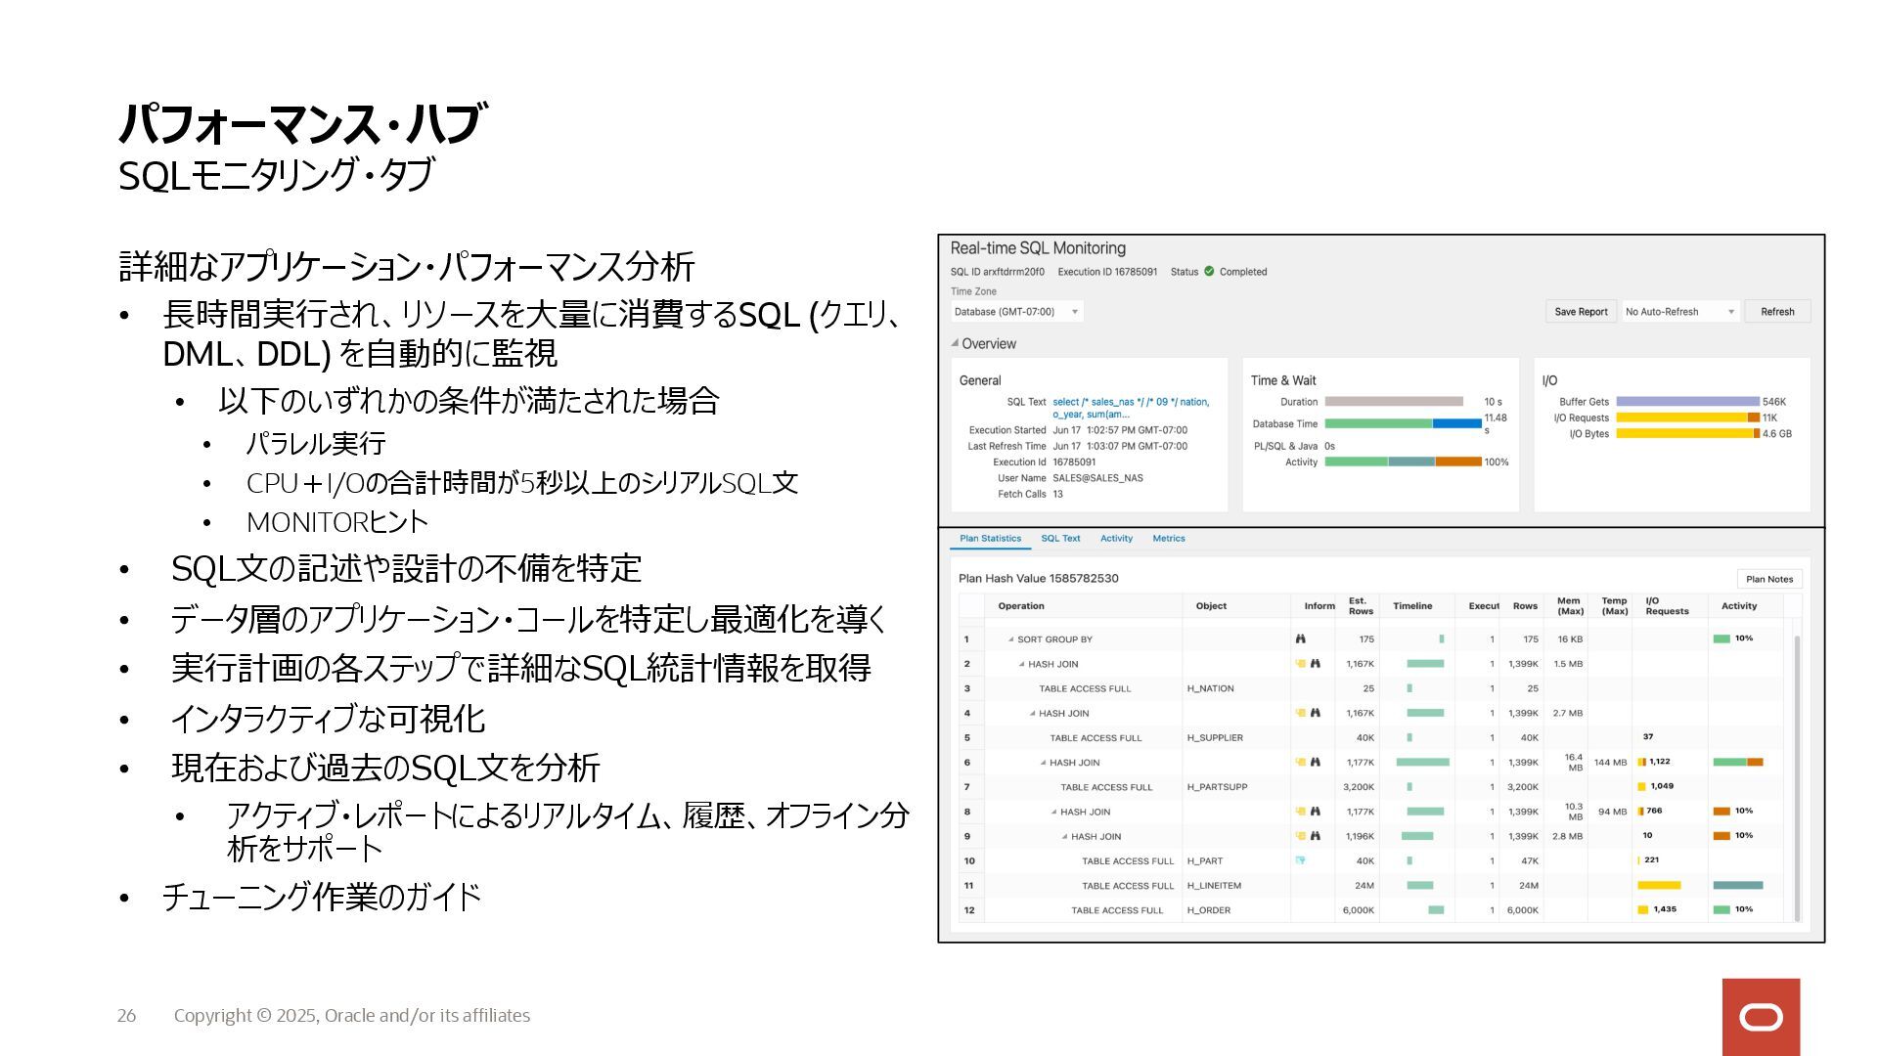Click the red Oracle logo

pyautogui.click(x=1761, y=1017)
